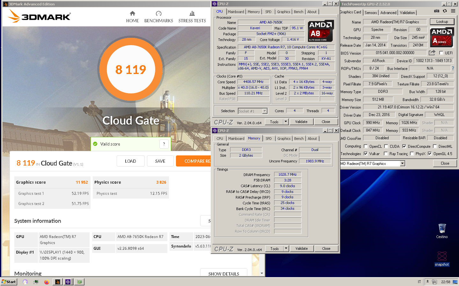
Task: Refresh GPU-Z data with the refresh icon
Action: [x=445, y=11]
